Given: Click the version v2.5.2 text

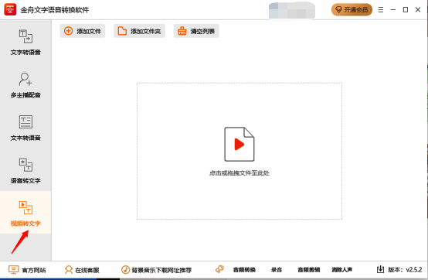Looking at the screenshot, I should tap(405, 270).
